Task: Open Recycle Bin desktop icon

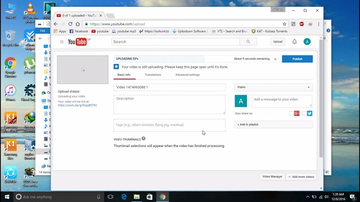Action: pyautogui.click(x=10, y=38)
